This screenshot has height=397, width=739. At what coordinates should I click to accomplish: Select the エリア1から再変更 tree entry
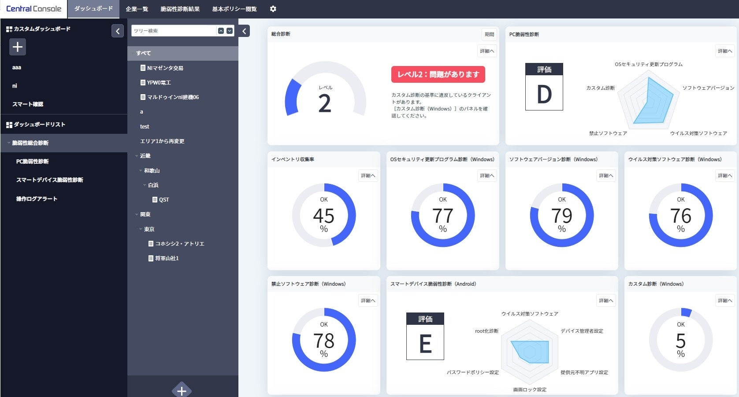click(x=162, y=141)
